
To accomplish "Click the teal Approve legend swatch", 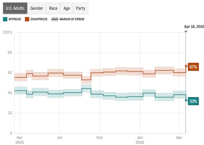I will tap(5, 19).
